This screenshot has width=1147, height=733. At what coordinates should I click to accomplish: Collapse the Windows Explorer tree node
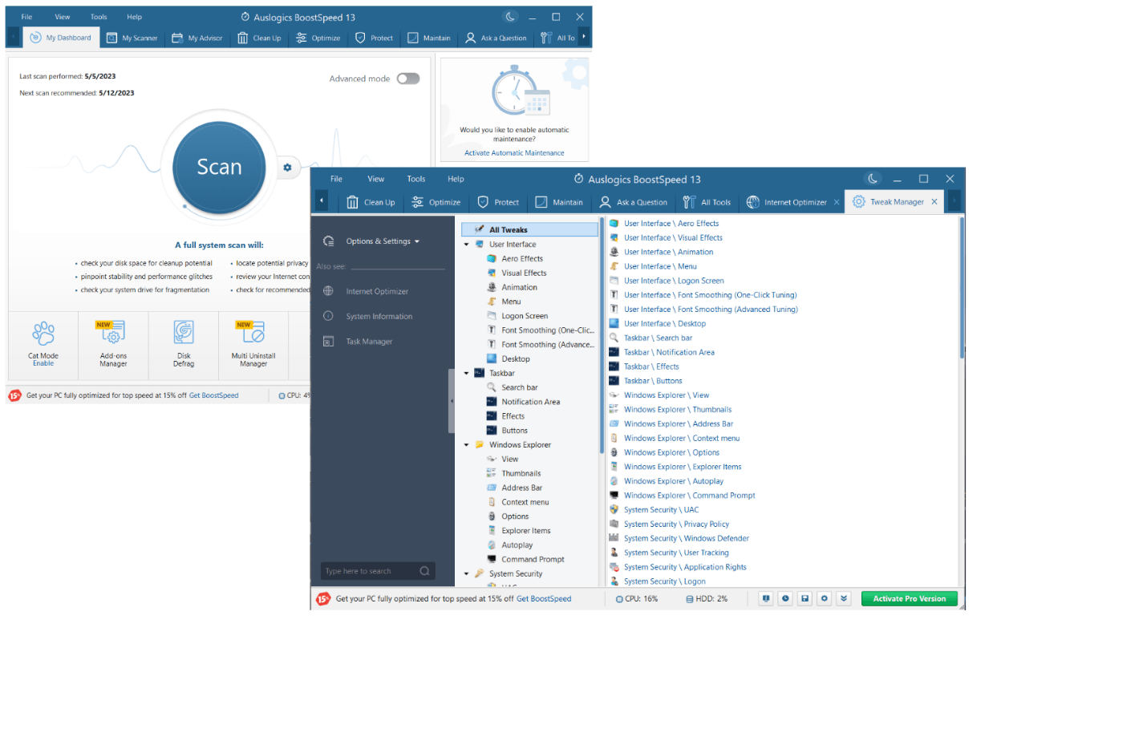coord(467,444)
